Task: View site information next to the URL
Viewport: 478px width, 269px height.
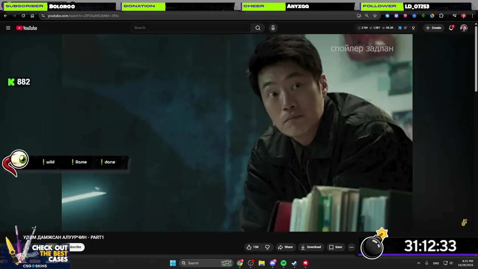Action: tap(43, 16)
